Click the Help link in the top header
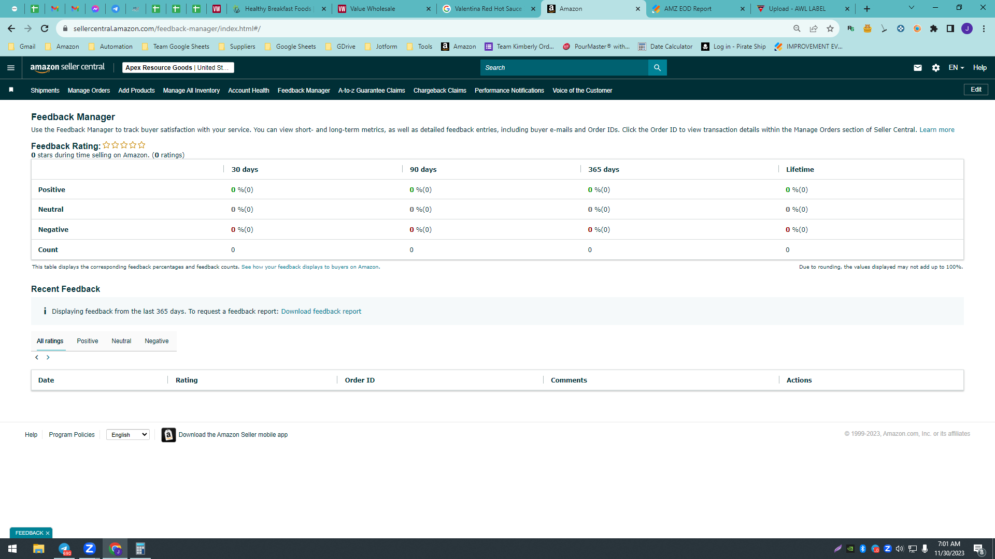The height and width of the screenshot is (559, 995). pyautogui.click(x=980, y=68)
